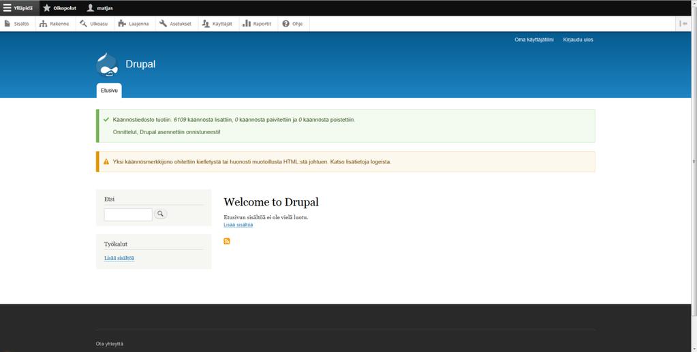Click the text 'Etusivun sisältöä ei ole vielä luotu.'
The width and height of the screenshot is (697, 352).
(x=266, y=217)
